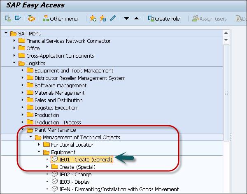The image size is (247, 194).
Task: Click the Delete Favorites star icon
Action: pos(103,18)
